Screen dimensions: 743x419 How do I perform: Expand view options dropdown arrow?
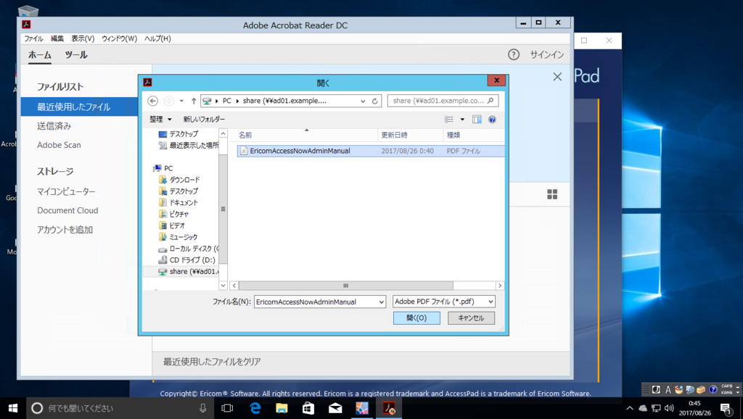point(462,120)
